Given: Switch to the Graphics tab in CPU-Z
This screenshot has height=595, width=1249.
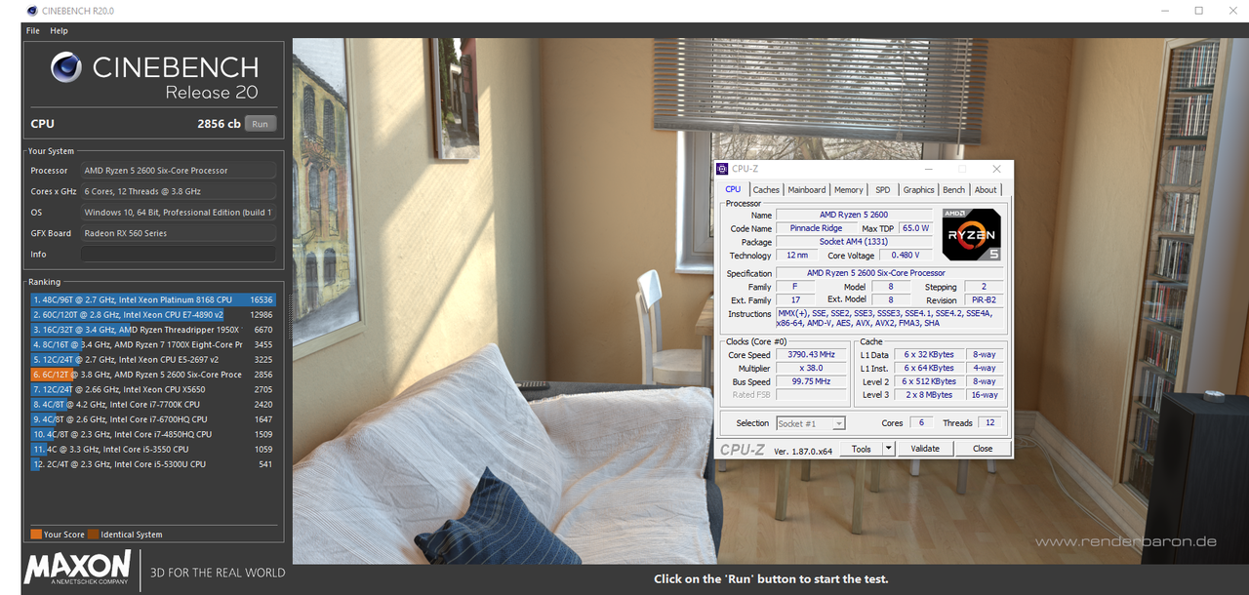Looking at the screenshot, I should 918,190.
